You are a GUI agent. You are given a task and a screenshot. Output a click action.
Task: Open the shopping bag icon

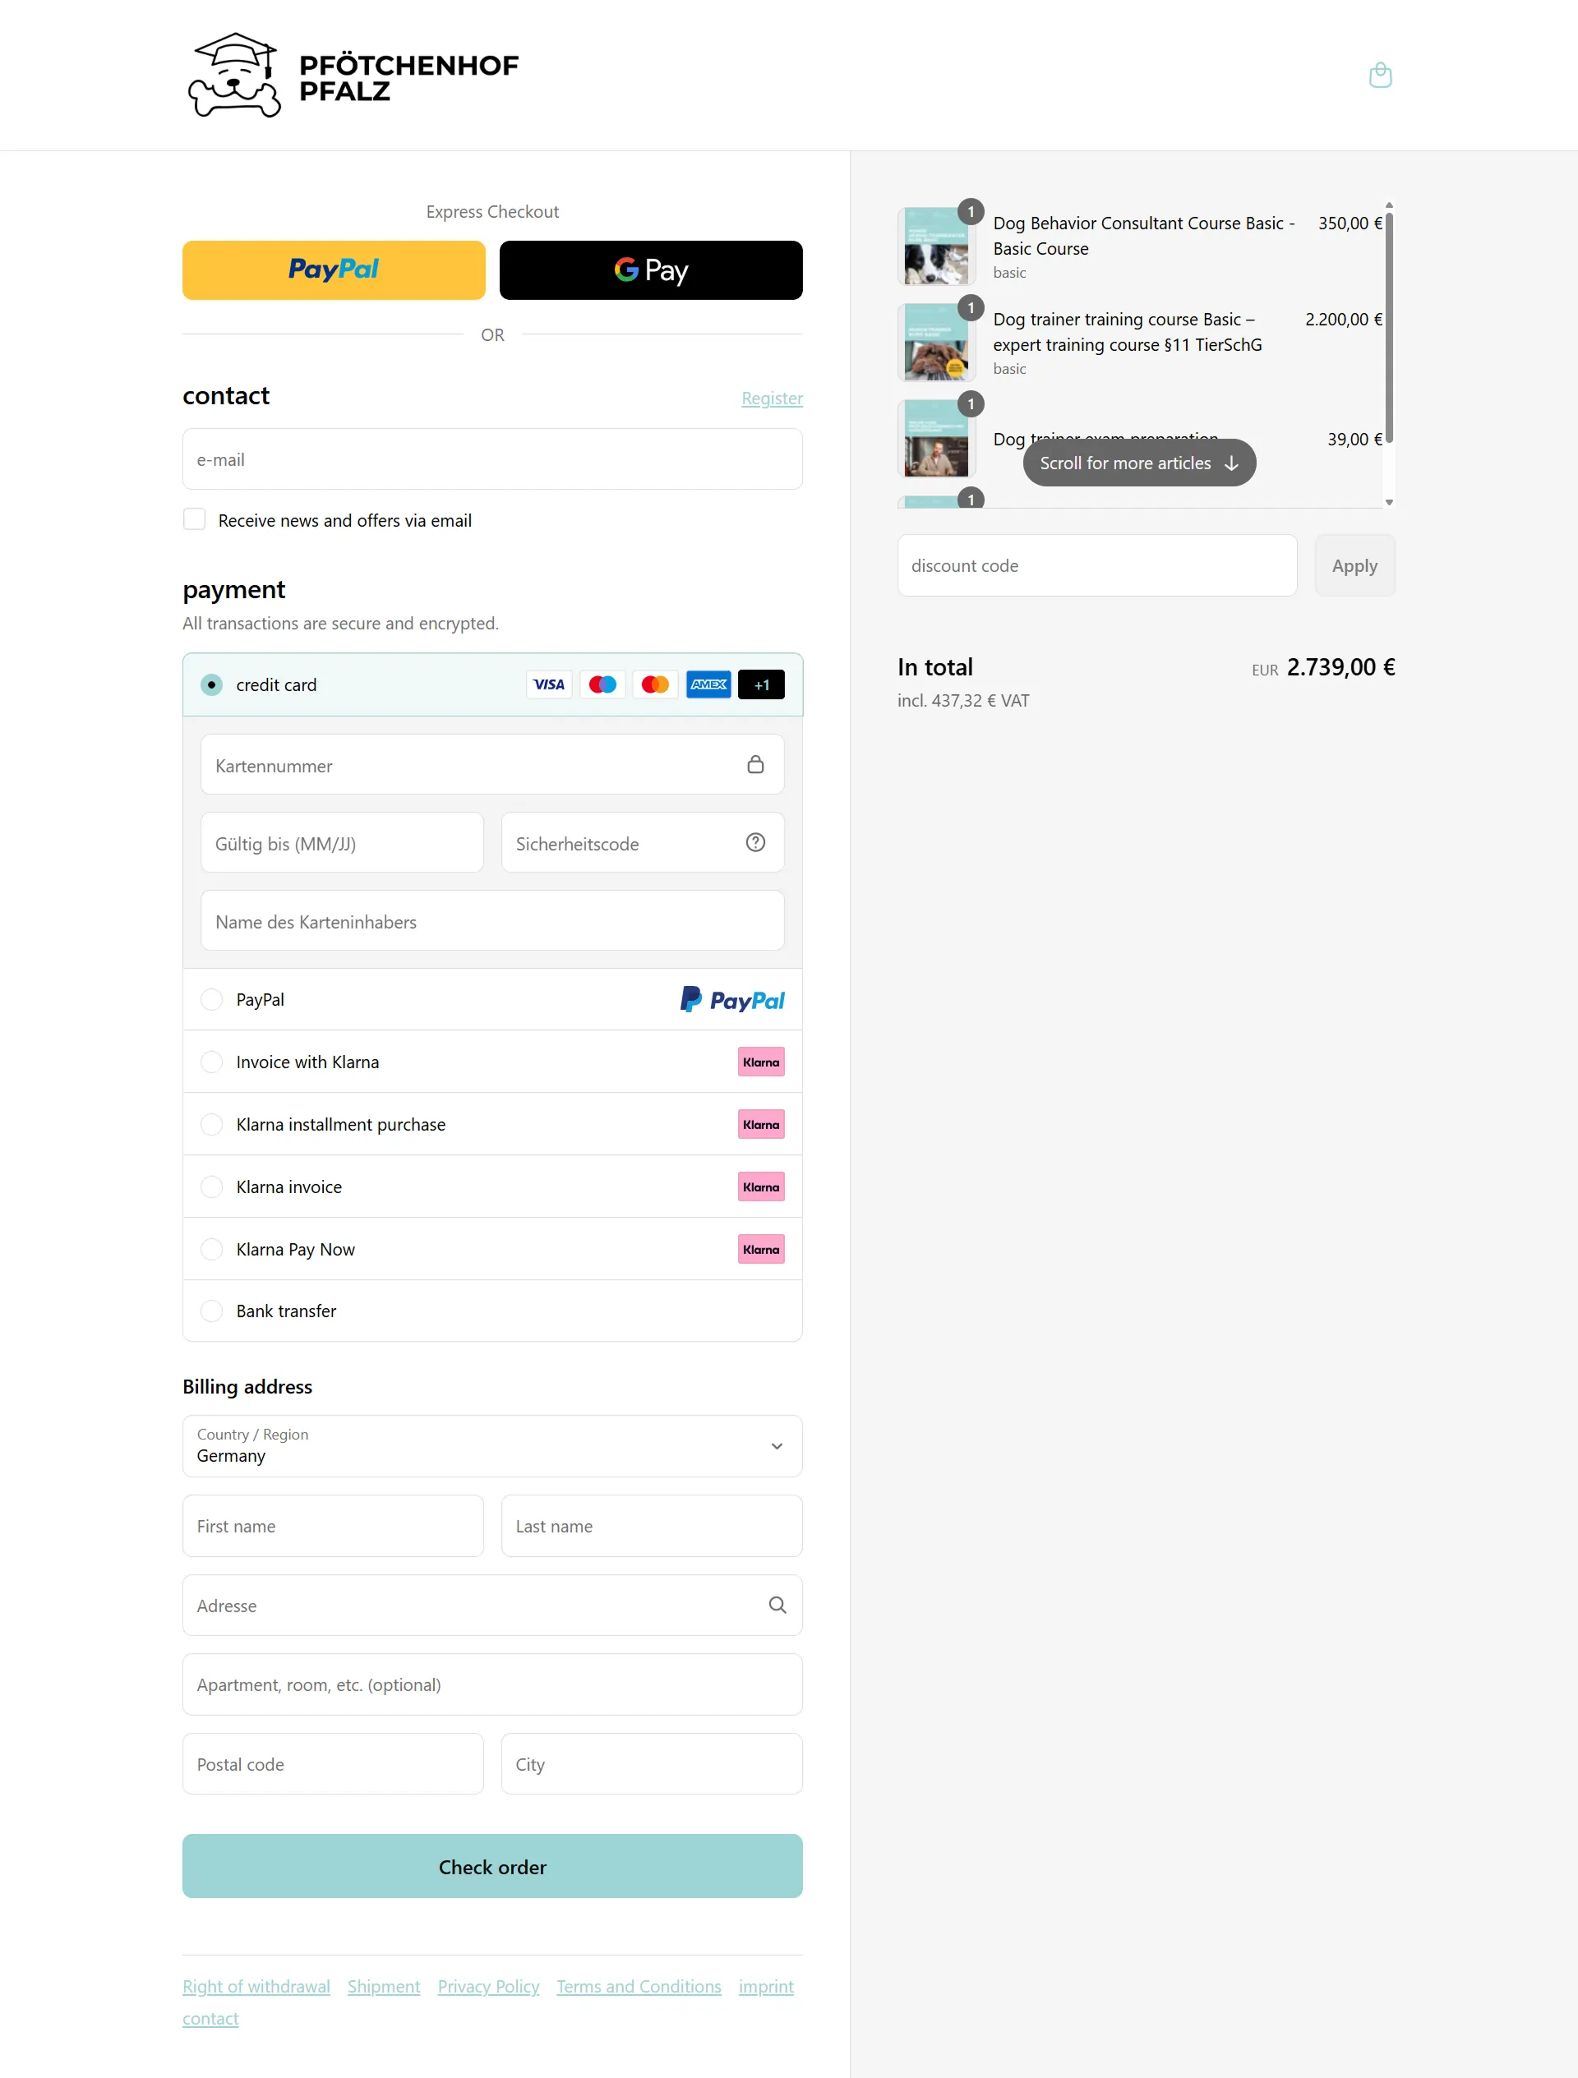[1381, 75]
